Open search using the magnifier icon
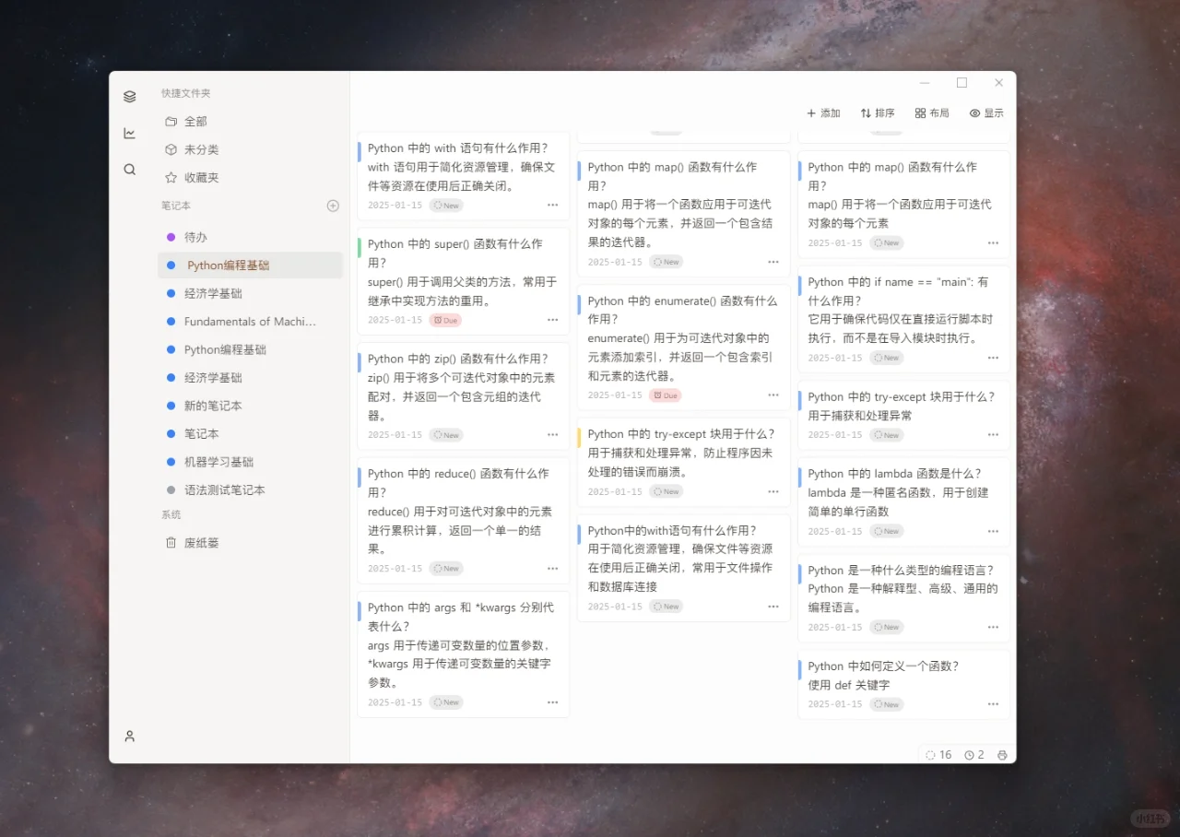The width and height of the screenshot is (1180, 837). [129, 169]
